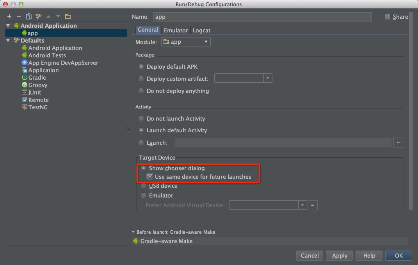The width and height of the screenshot is (418, 265).
Task: Select App Engine DevAppServer in defaults
Action: click(x=63, y=63)
